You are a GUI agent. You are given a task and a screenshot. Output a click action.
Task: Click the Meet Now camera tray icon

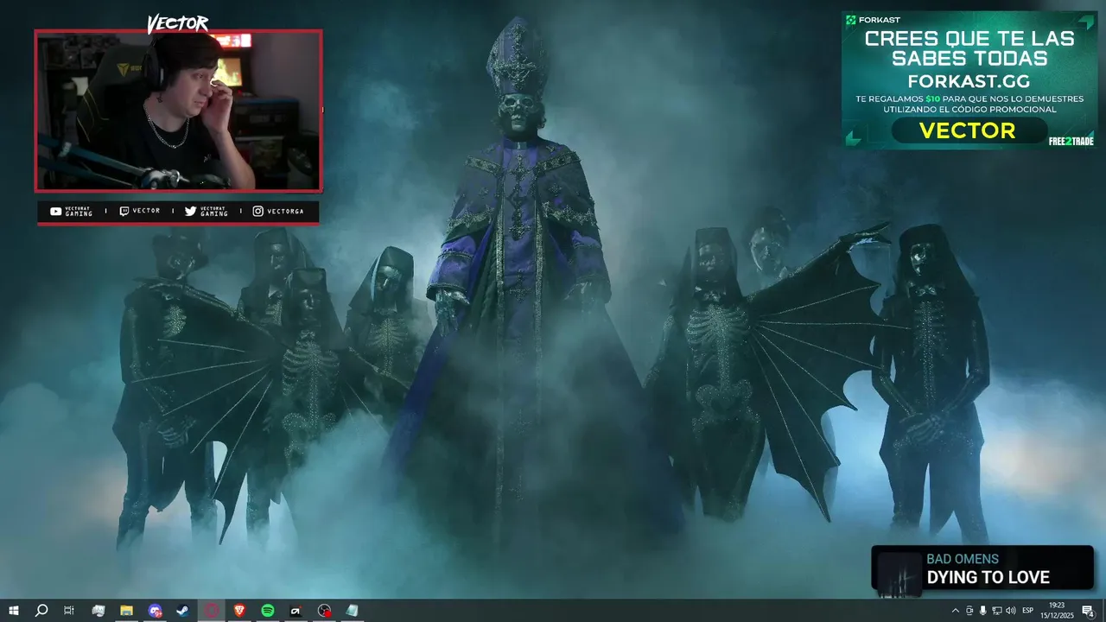coord(969,611)
